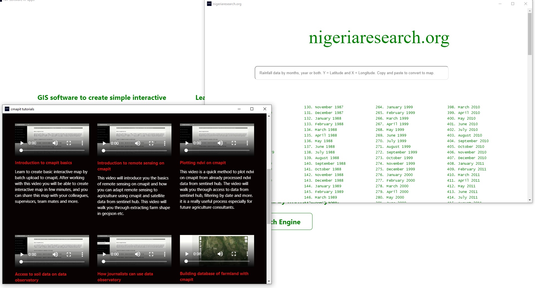The width and height of the screenshot is (535, 288).
Task: Select the '414. July 2011' rainfall entry
Action: click(x=462, y=197)
